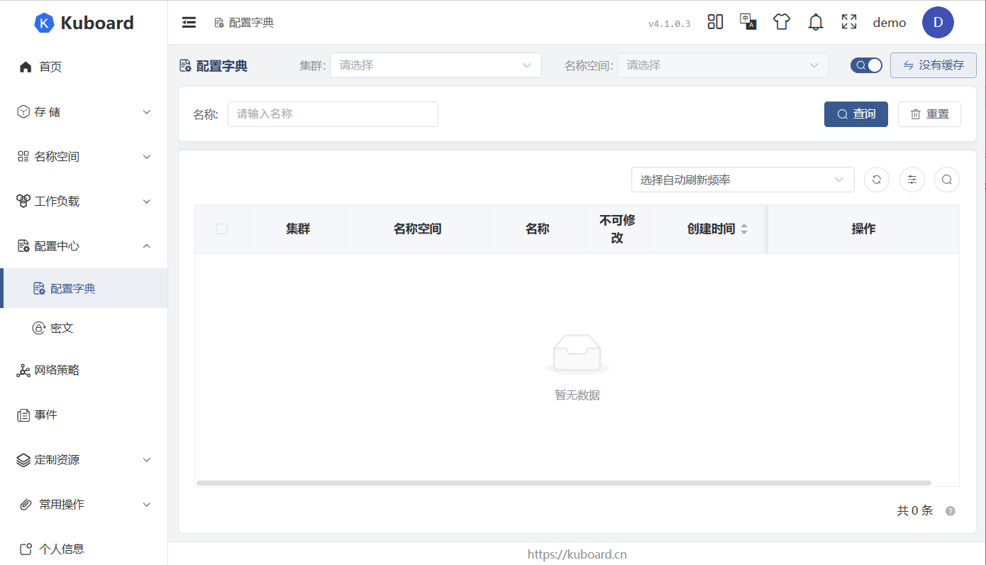Go to 首页 in sidebar
The height and width of the screenshot is (565, 986).
84,67
